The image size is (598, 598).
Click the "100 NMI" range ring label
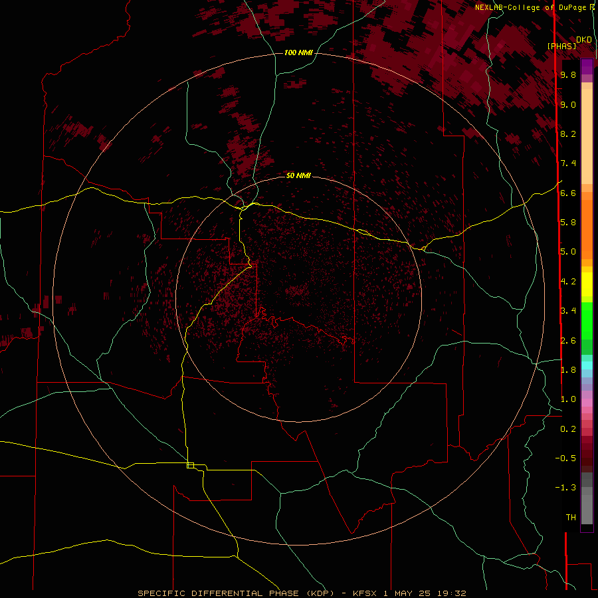tap(298, 52)
